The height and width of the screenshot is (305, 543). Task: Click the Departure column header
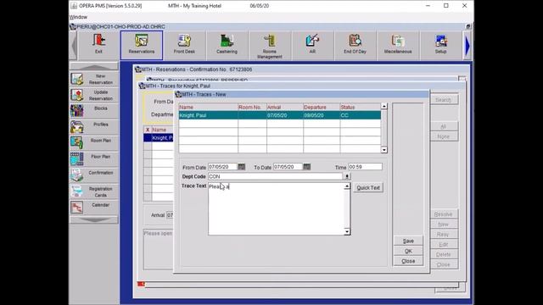pyautogui.click(x=322, y=108)
